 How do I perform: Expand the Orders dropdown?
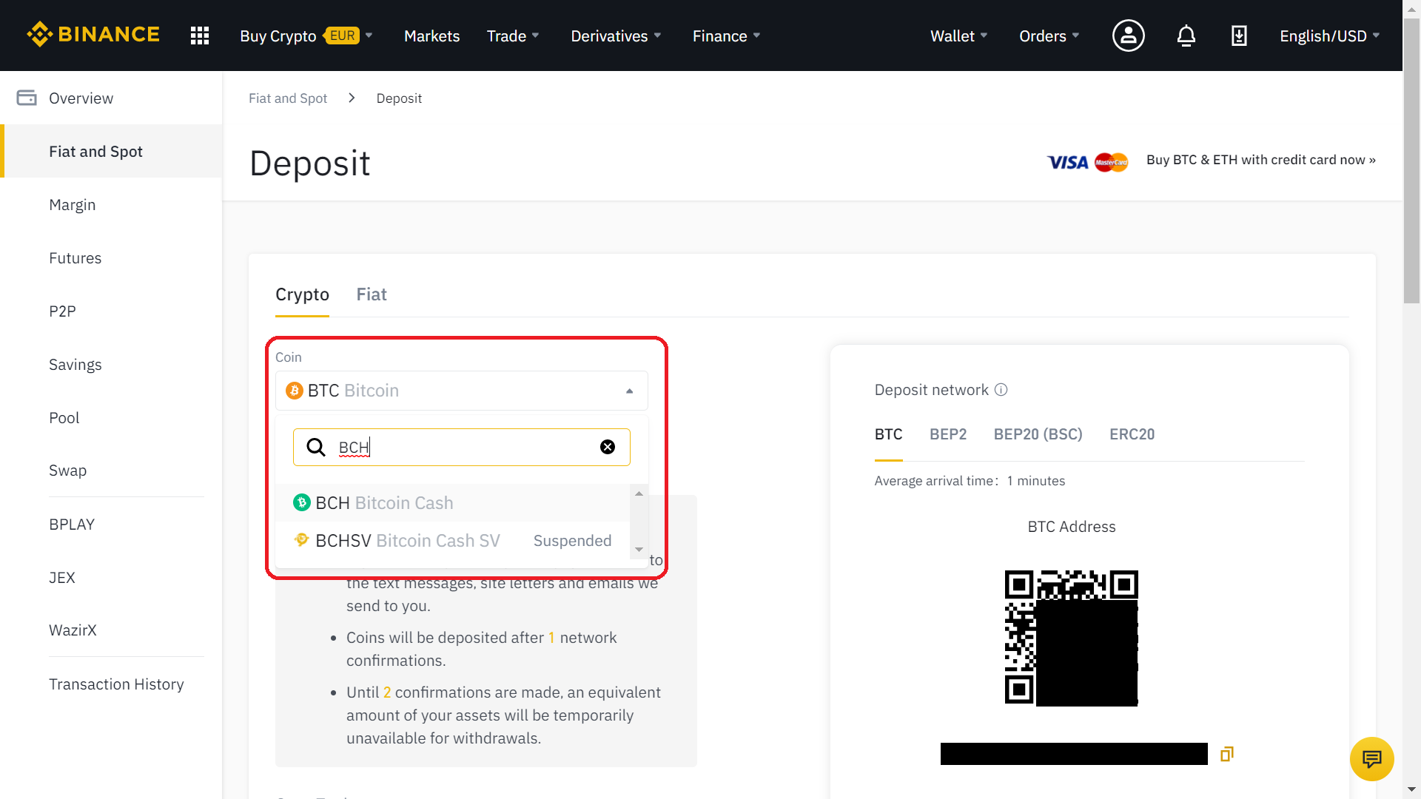click(1049, 36)
